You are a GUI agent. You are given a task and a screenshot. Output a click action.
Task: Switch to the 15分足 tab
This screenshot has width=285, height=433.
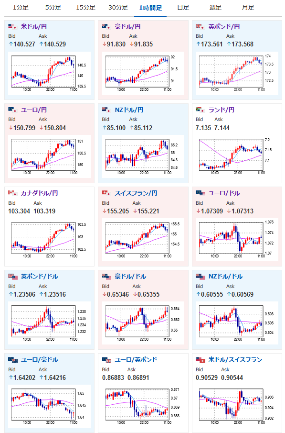pos(86,8)
